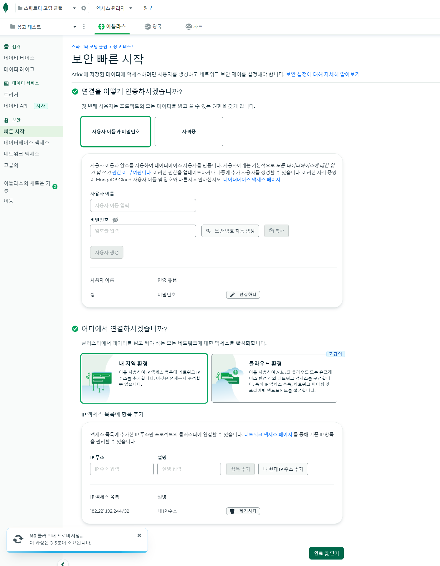Click the folder icon beside 몽고 테스트

click(x=13, y=26)
